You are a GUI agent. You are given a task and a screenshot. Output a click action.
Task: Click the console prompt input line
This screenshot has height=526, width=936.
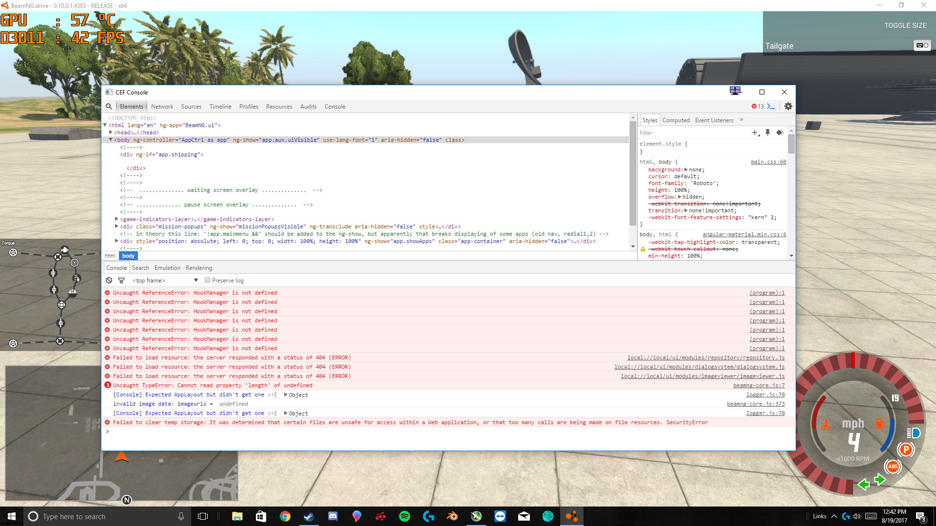(448, 432)
